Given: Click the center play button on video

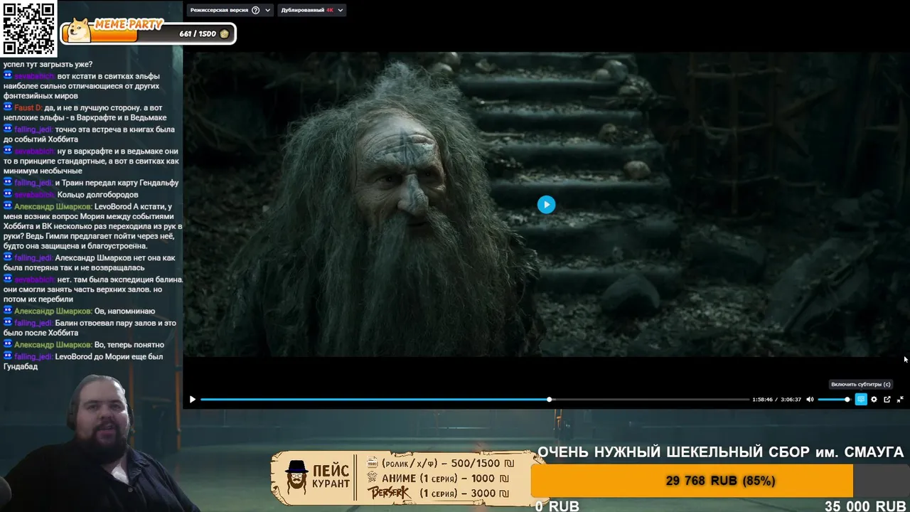Looking at the screenshot, I should [546, 205].
